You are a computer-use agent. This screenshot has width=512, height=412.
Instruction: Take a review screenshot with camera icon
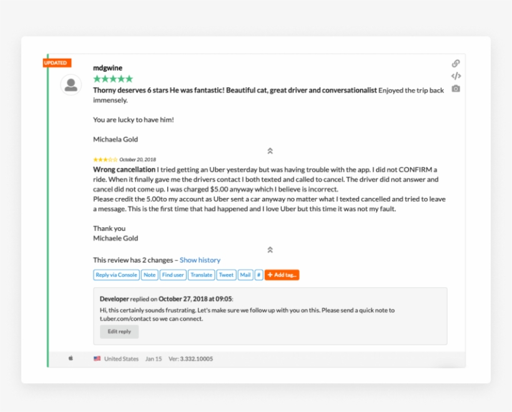pyautogui.click(x=456, y=89)
